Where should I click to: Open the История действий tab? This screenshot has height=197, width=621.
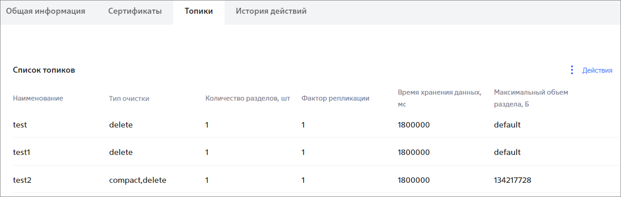271,11
